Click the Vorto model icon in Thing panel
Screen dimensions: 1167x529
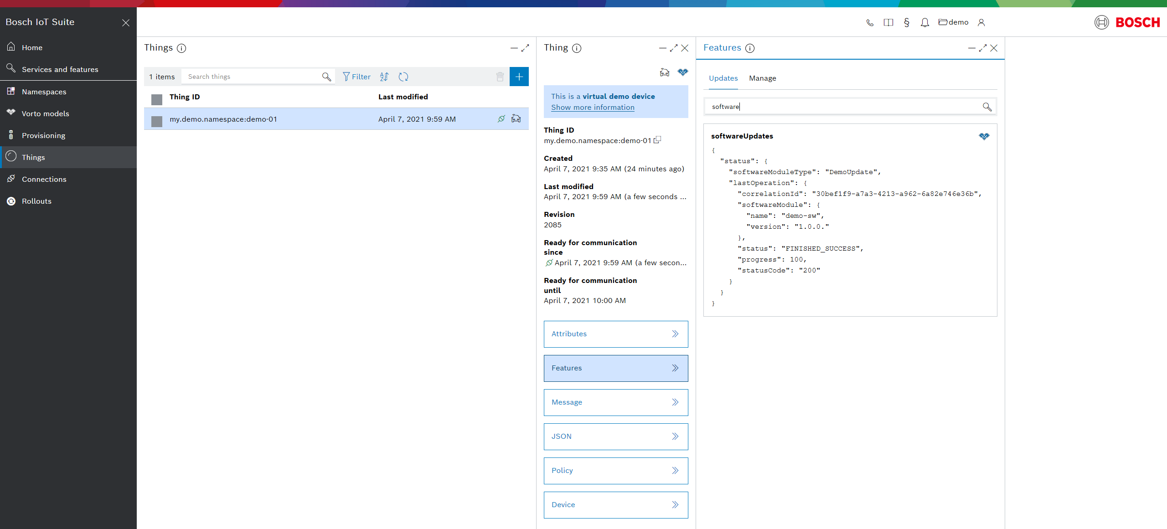[x=683, y=72]
